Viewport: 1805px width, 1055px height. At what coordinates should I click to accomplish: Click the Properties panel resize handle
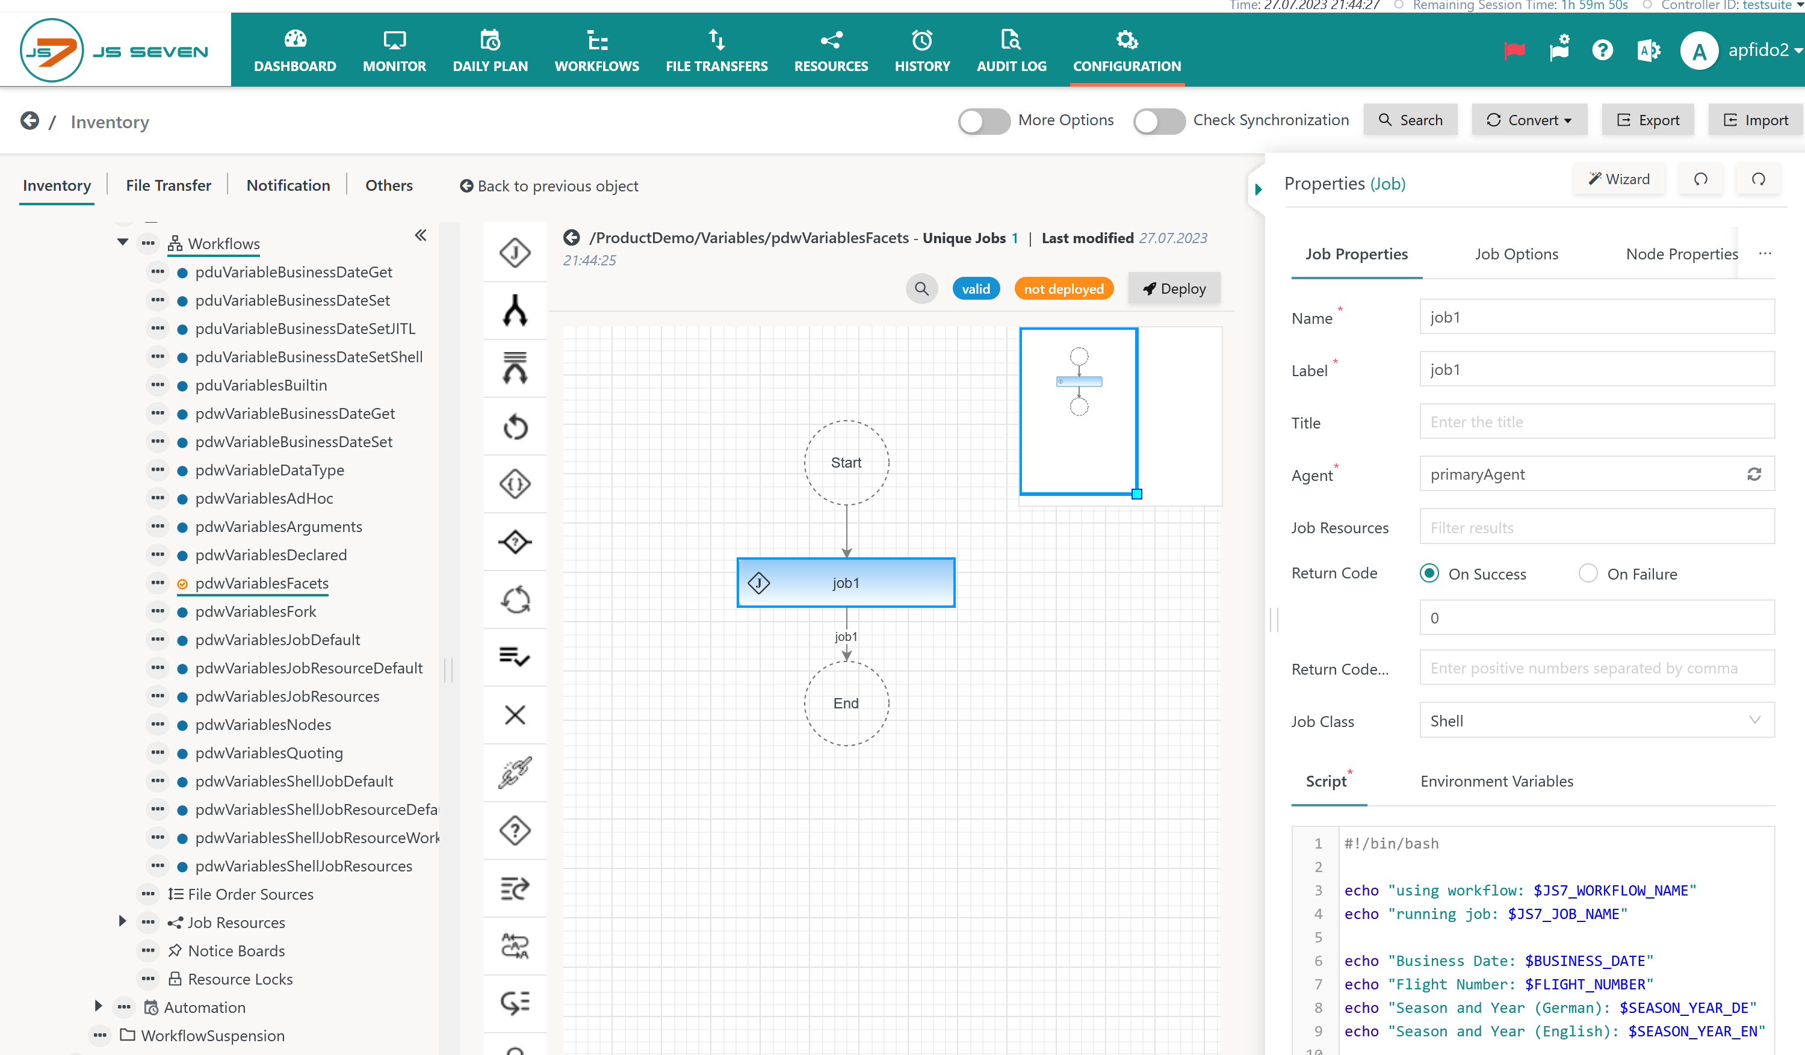(x=1274, y=619)
